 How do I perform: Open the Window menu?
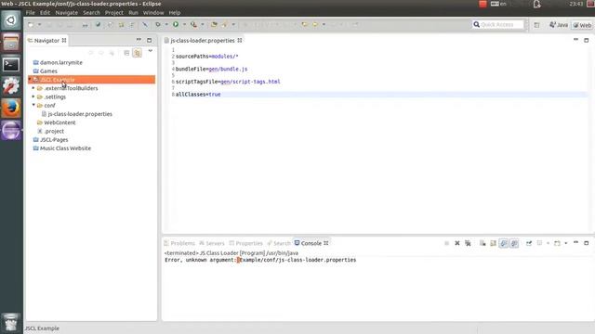[x=153, y=12]
